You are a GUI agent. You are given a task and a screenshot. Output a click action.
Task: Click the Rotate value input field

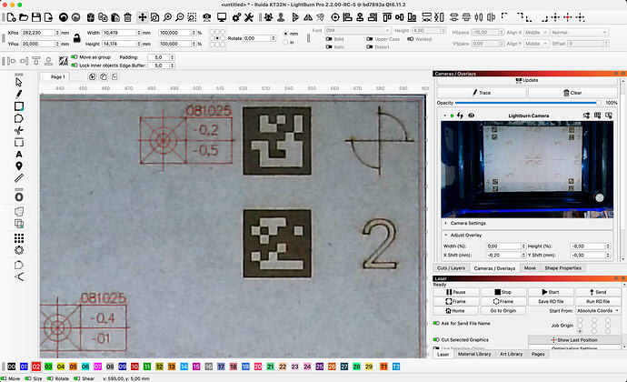pos(257,38)
